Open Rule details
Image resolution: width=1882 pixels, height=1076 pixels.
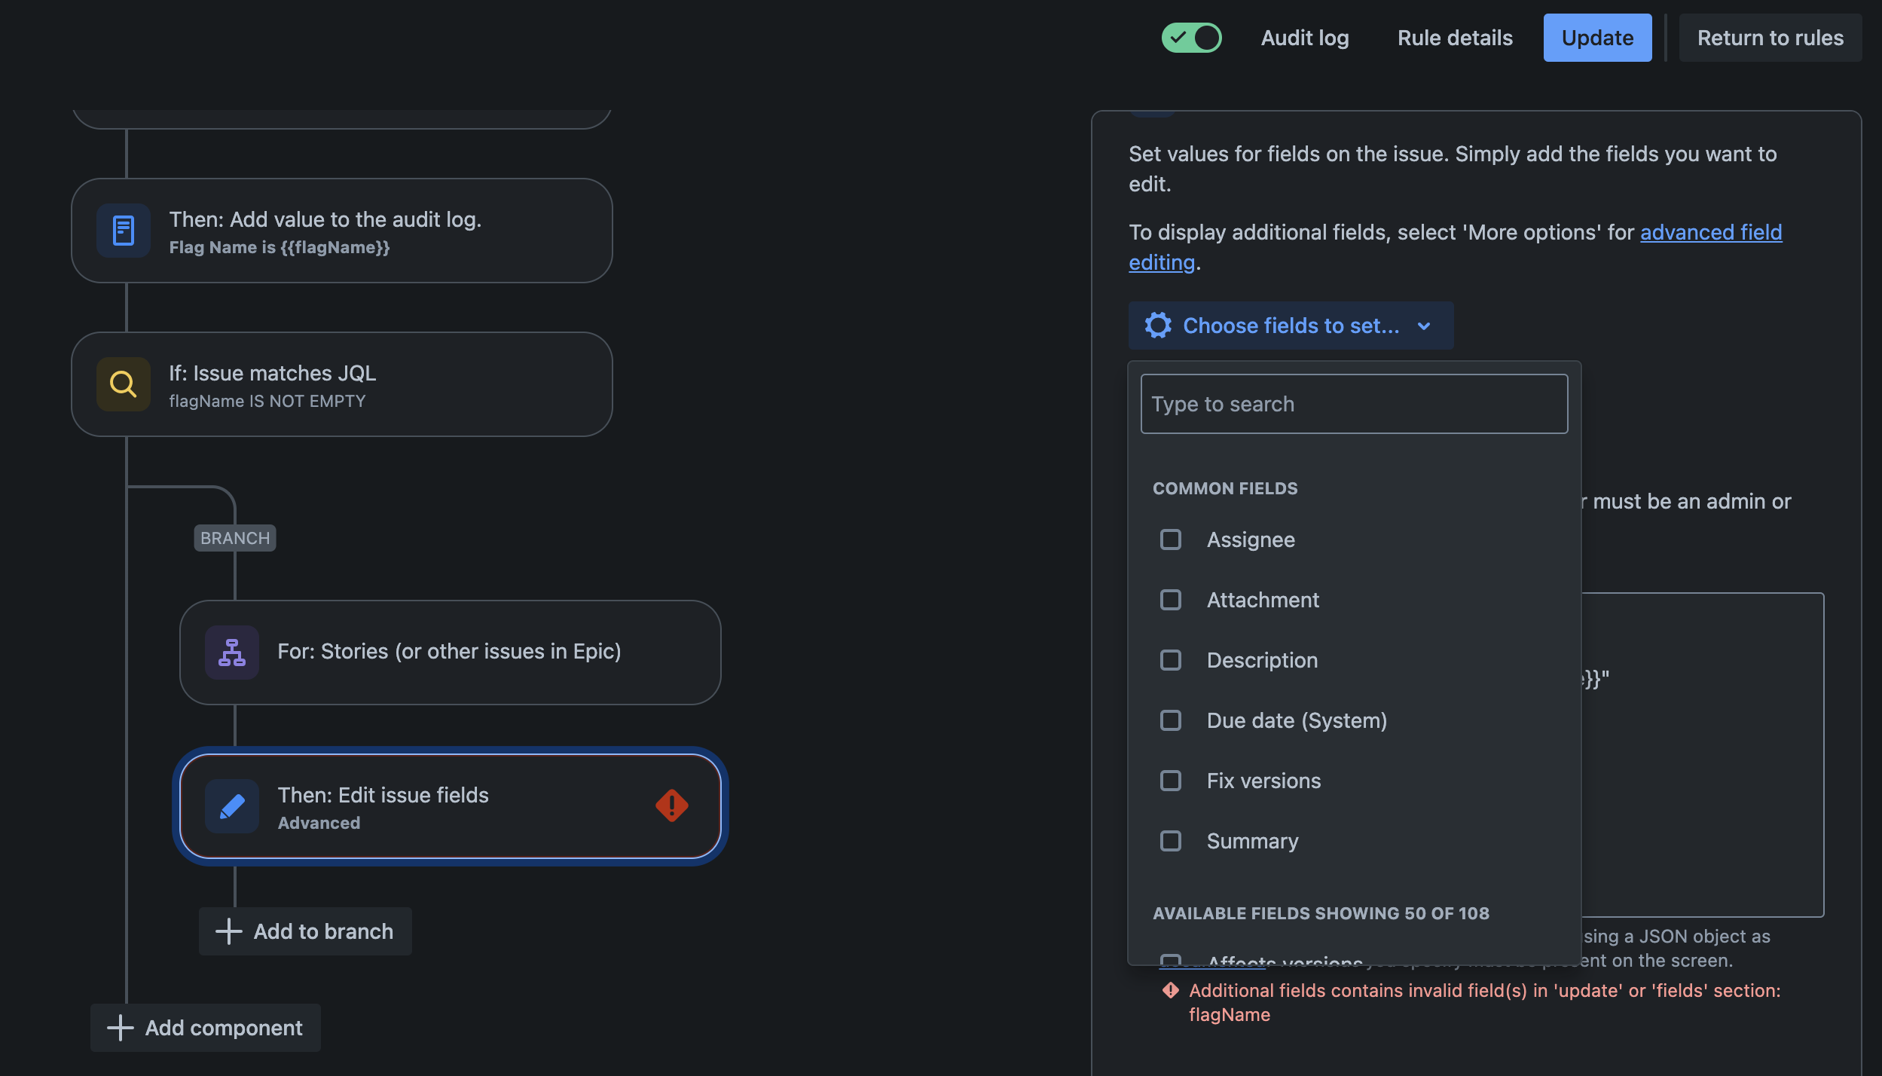tap(1455, 38)
